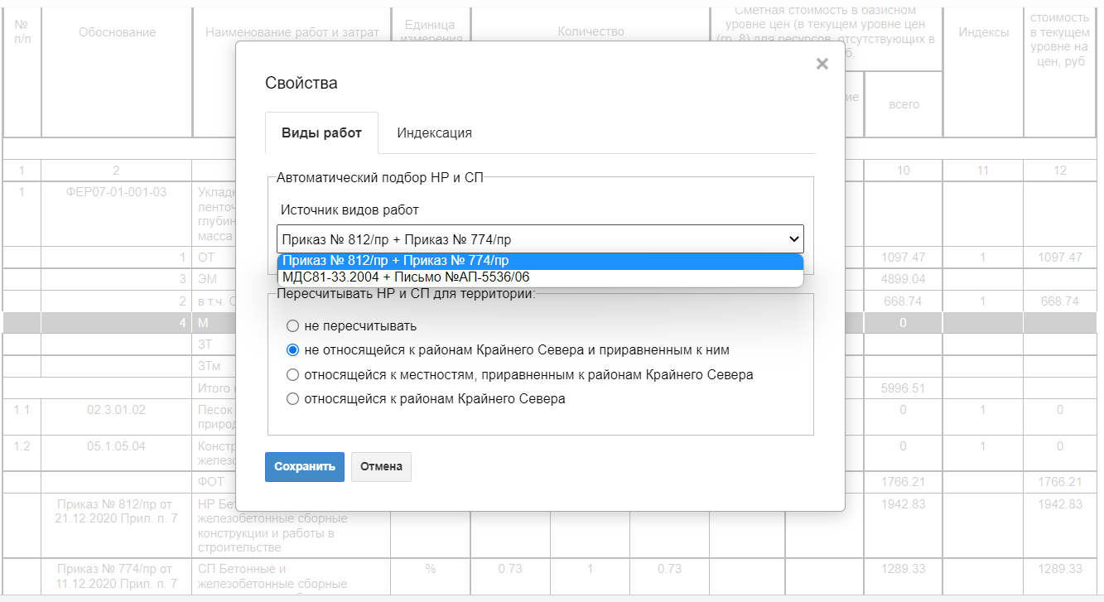This screenshot has width=1104, height=602.
Task: Click the Свойства dialog title
Action: [301, 83]
